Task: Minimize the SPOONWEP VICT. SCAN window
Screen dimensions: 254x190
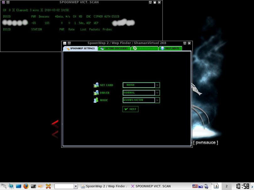Action: 150,2
